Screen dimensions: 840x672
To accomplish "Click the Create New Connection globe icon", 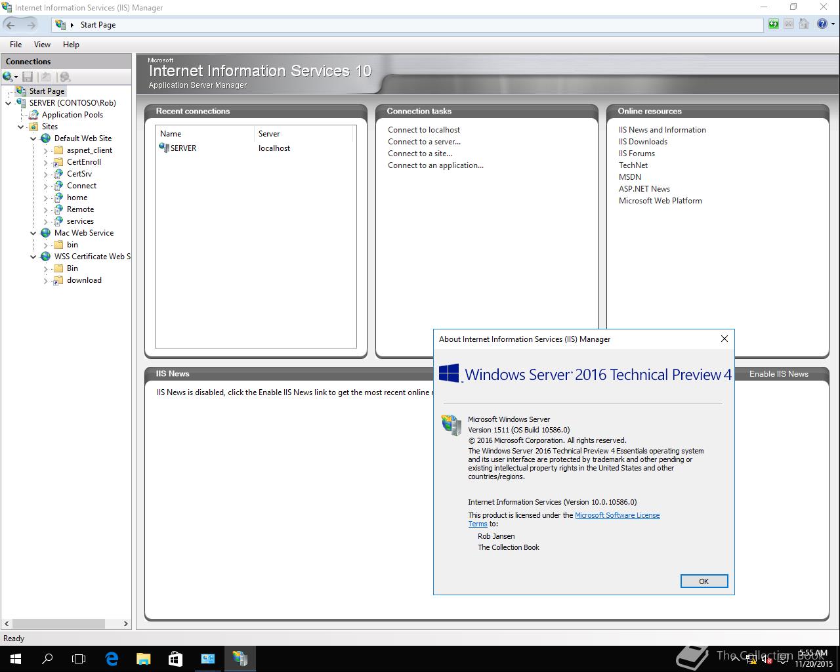I will click(8, 77).
